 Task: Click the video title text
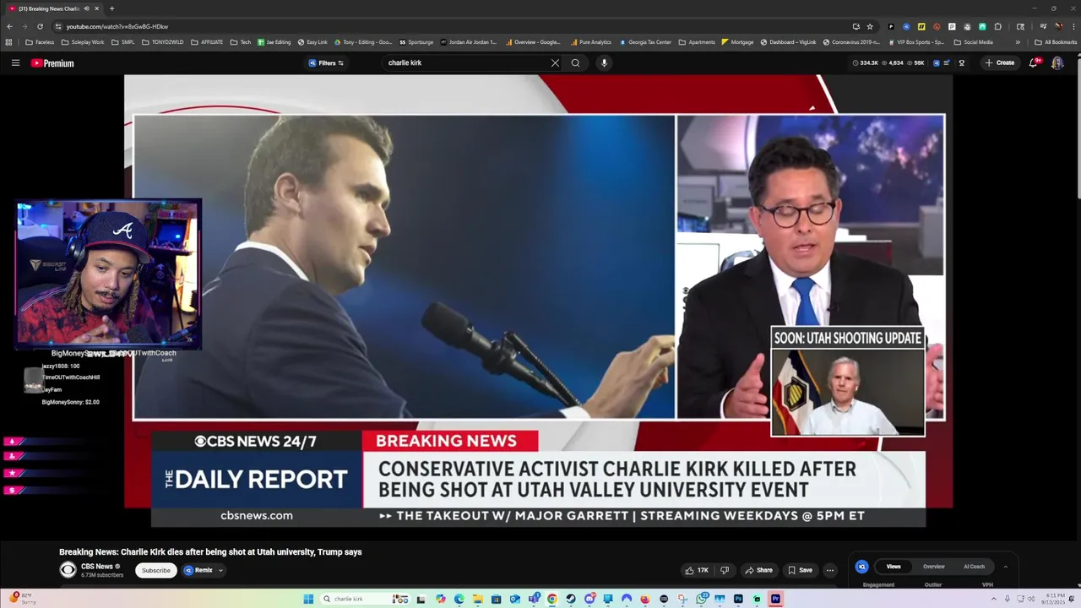210,551
